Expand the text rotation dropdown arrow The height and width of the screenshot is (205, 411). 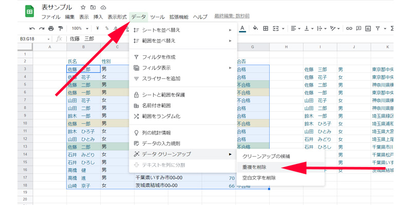pyautogui.click(x=339, y=29)
